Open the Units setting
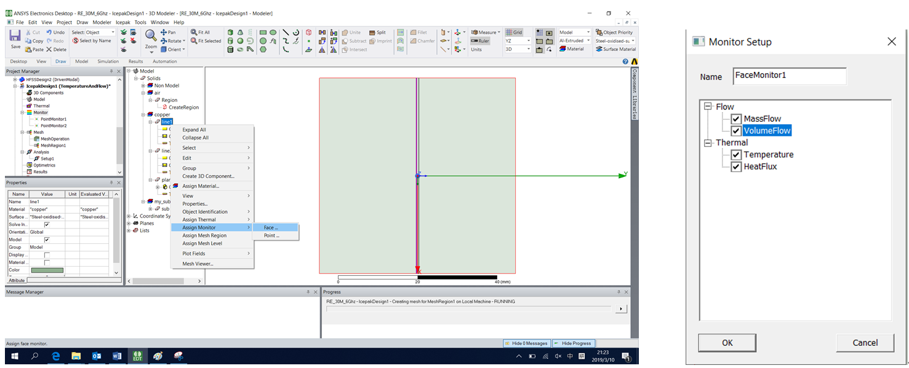 pyautogui.click(x=476, y=49)
